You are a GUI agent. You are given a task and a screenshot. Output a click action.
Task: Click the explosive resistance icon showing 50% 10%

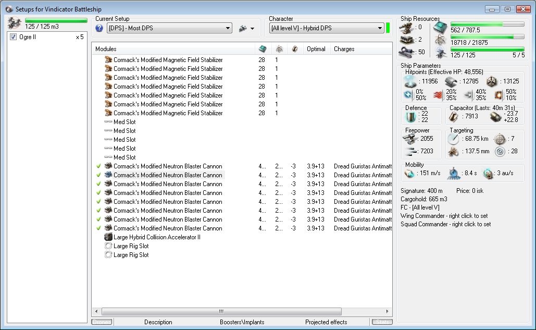tap(498, 95)
